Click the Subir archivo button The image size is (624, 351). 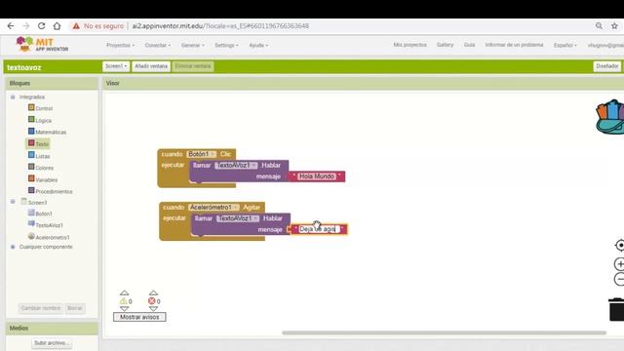[52, 342]
